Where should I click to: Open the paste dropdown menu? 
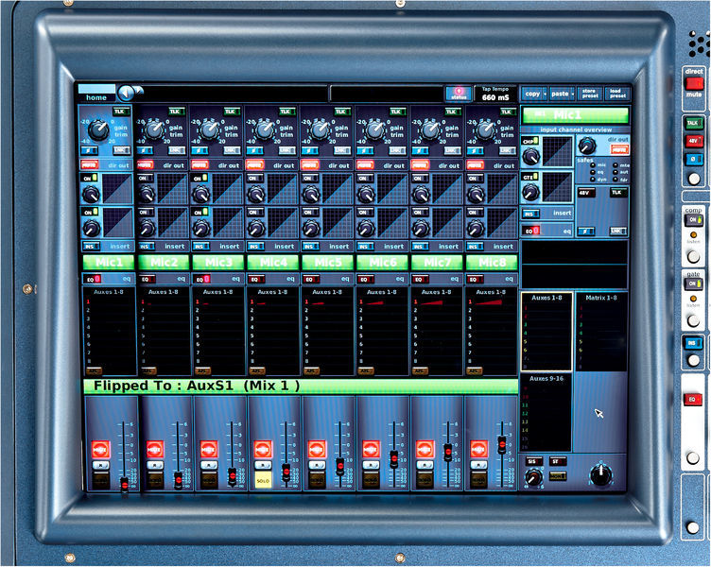click(562, 94)
